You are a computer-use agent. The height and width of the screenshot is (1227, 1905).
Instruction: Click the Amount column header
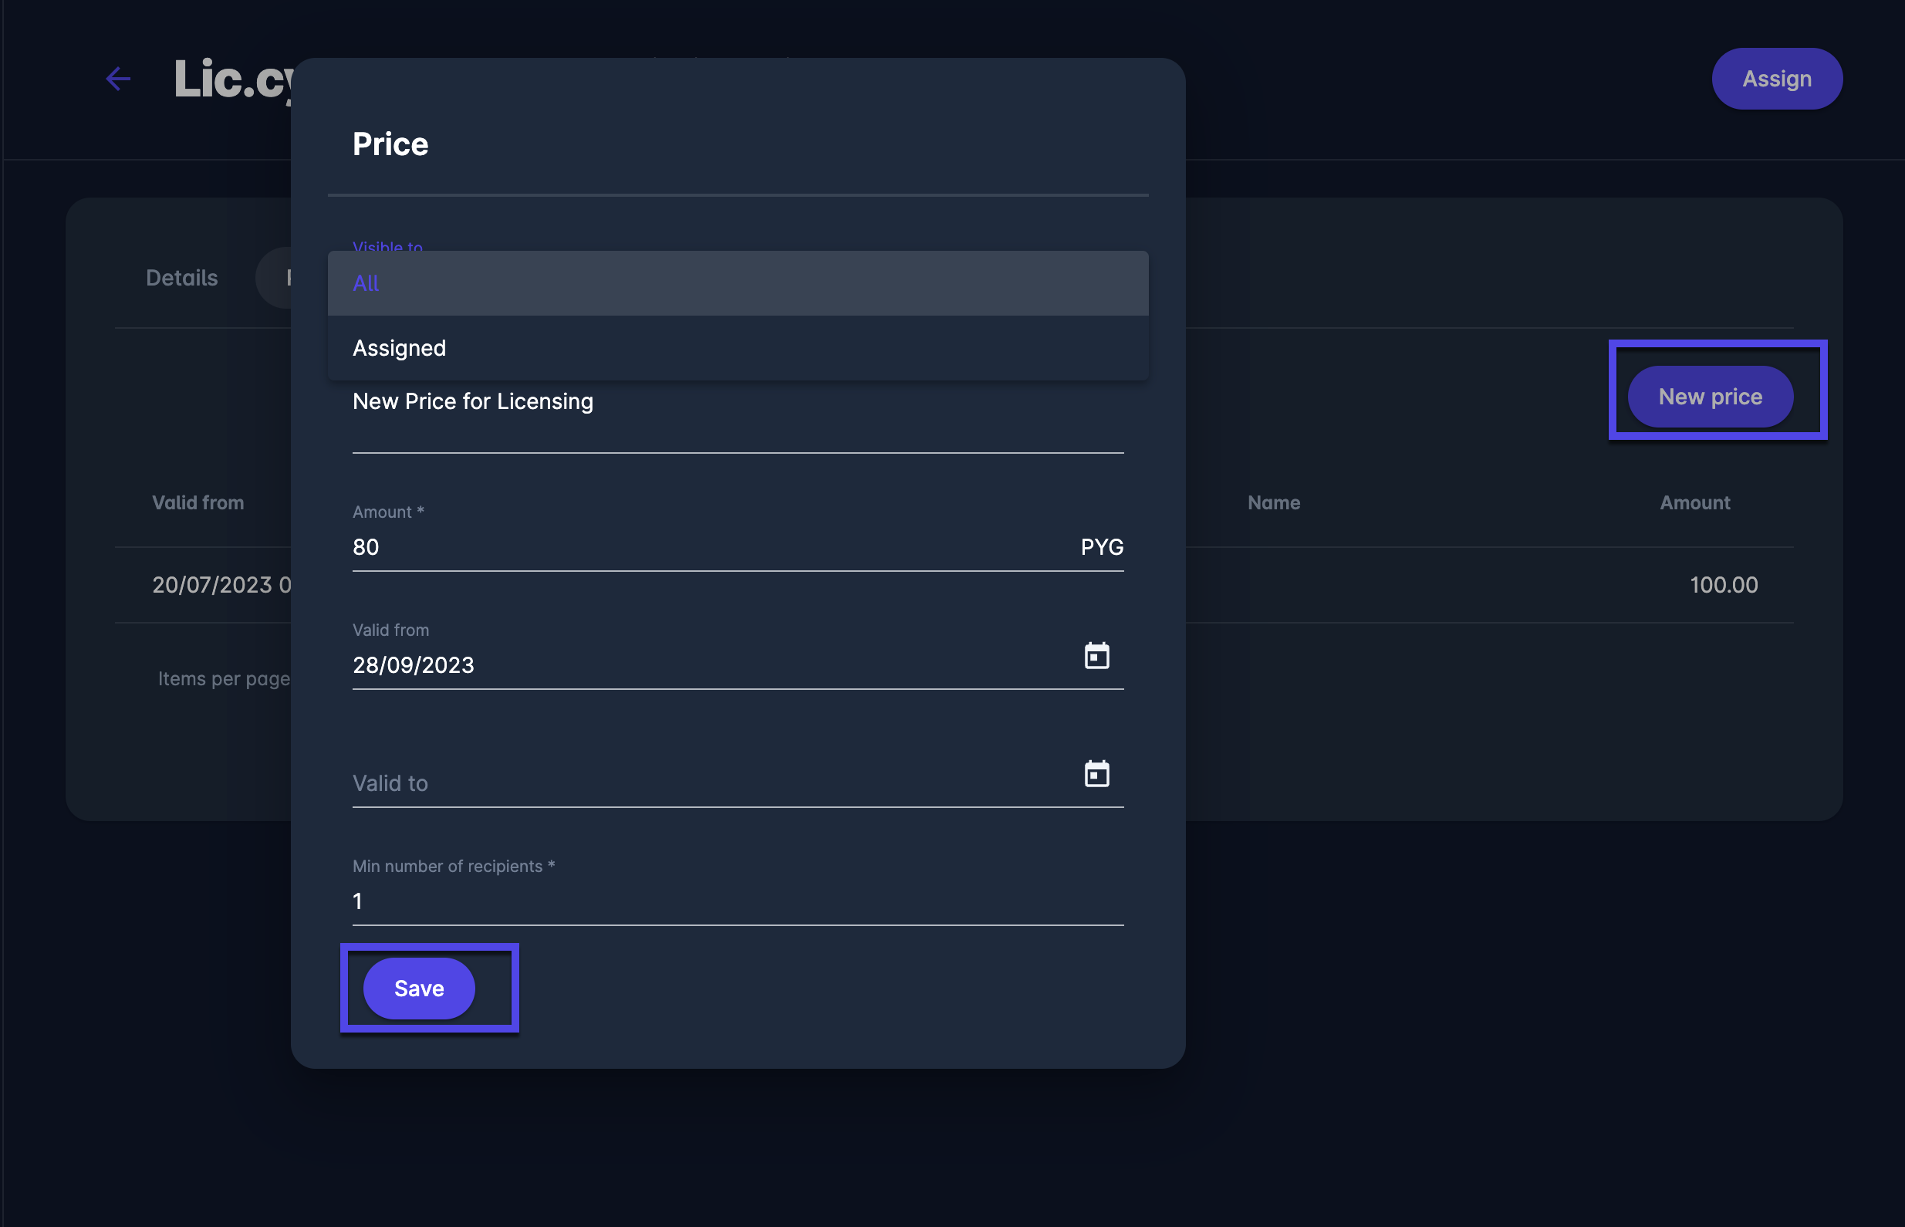click(1695, 502)
